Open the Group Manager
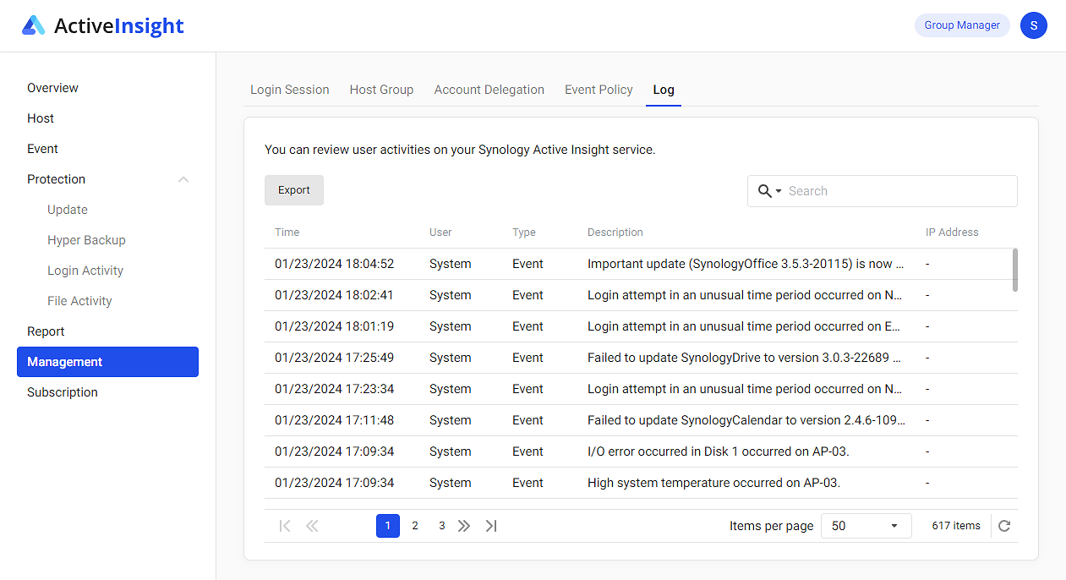Viewport: 1066px width, 580px height. coord(962,25)
